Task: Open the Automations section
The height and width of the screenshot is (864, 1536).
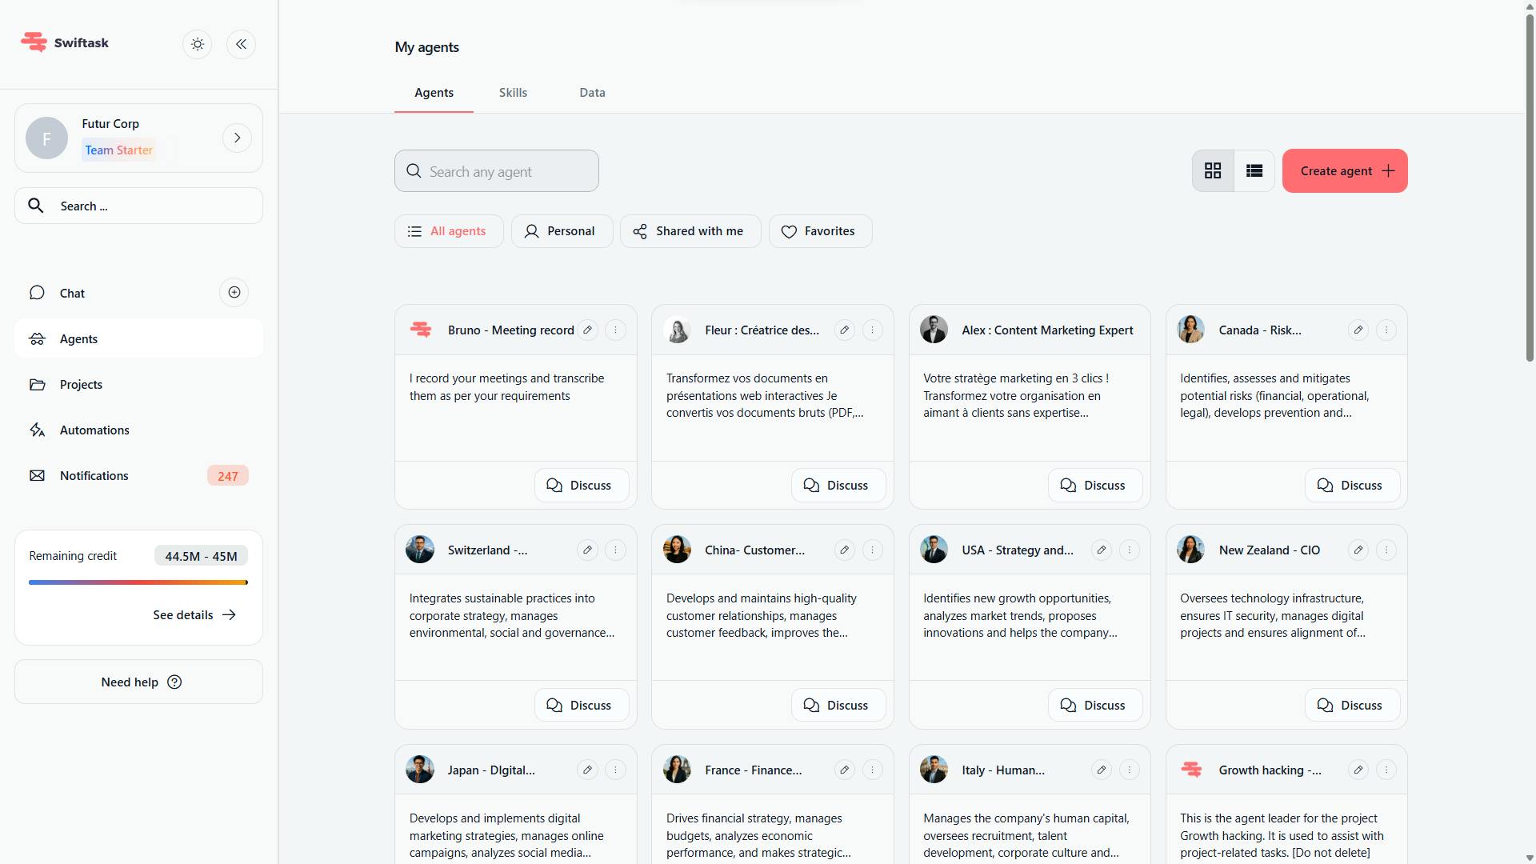Action: [94, 430]
